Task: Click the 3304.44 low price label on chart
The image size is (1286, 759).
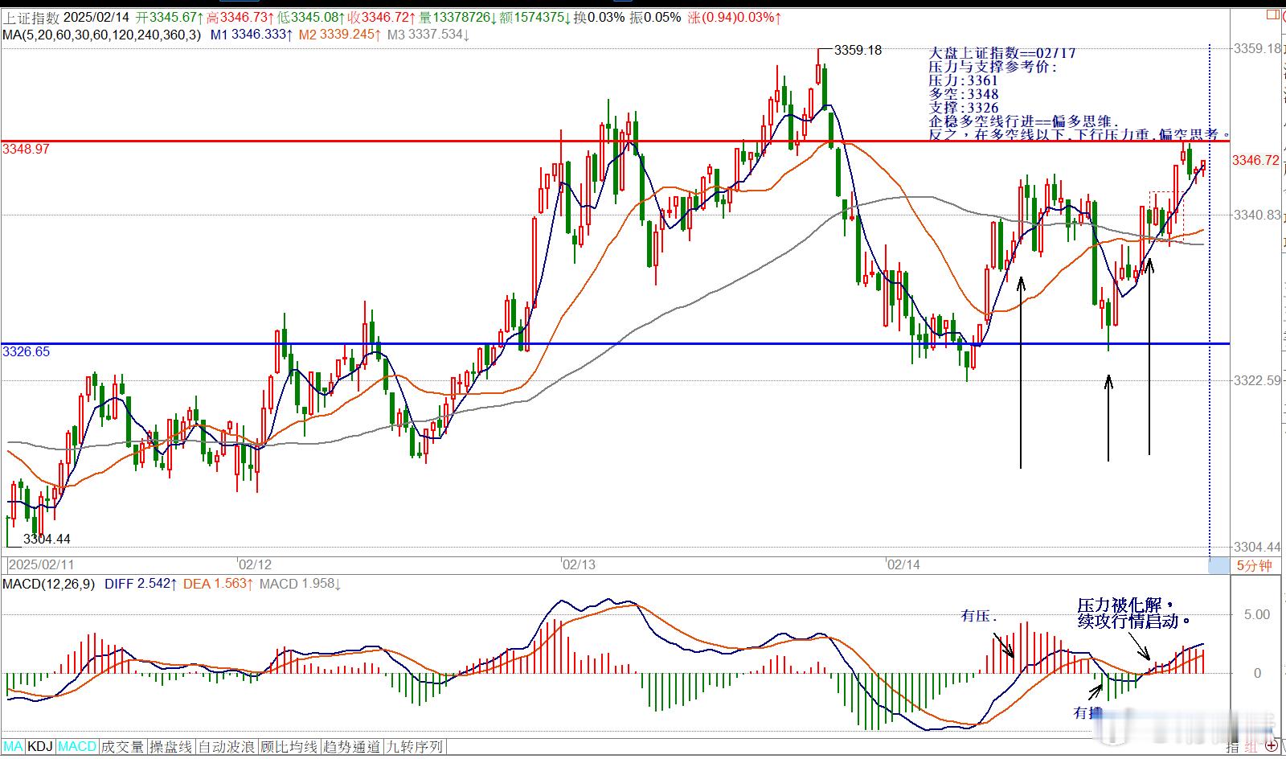Action: 47,539
